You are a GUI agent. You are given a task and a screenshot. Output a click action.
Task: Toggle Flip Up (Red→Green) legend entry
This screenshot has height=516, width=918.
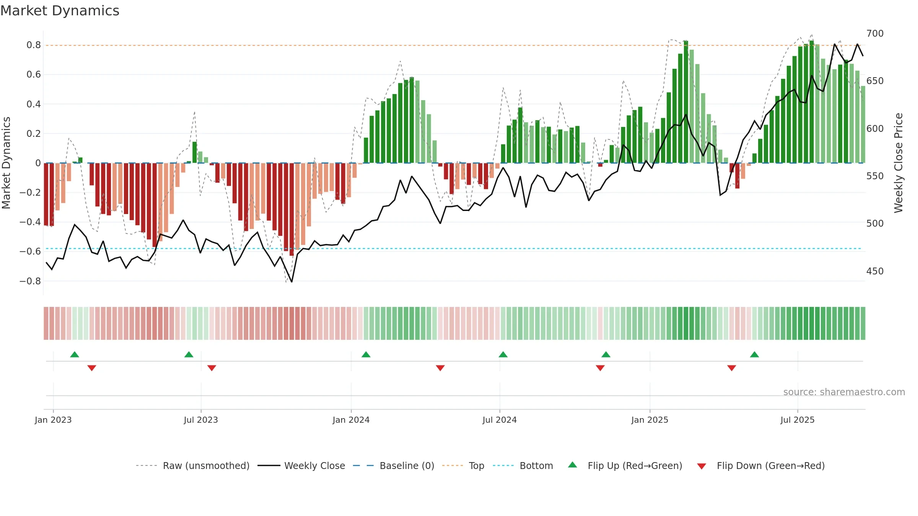point(625,466)
